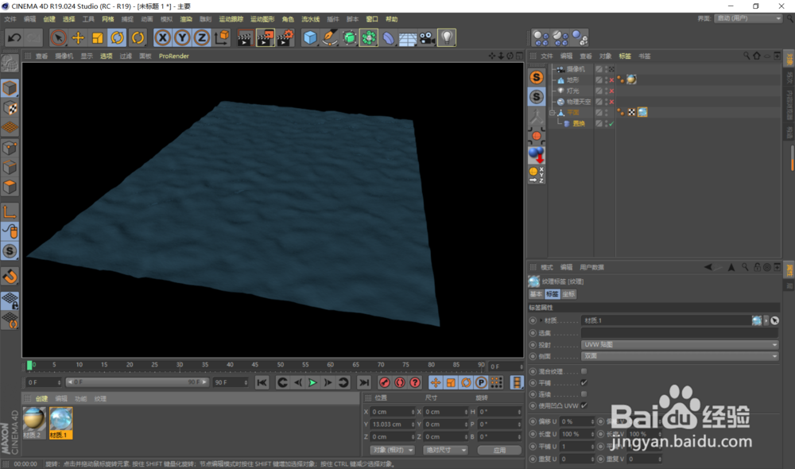Select the 材质.1 material thumbnail

(x=61, y=423)
